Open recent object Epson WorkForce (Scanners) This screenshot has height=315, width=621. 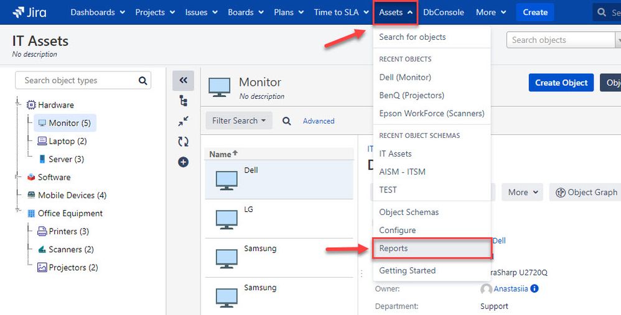pos(431,114)
